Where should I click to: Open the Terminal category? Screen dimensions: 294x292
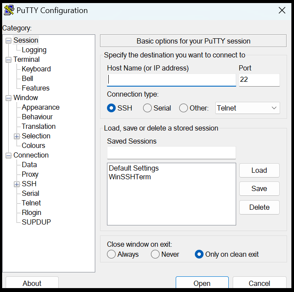tap(27, 60)
